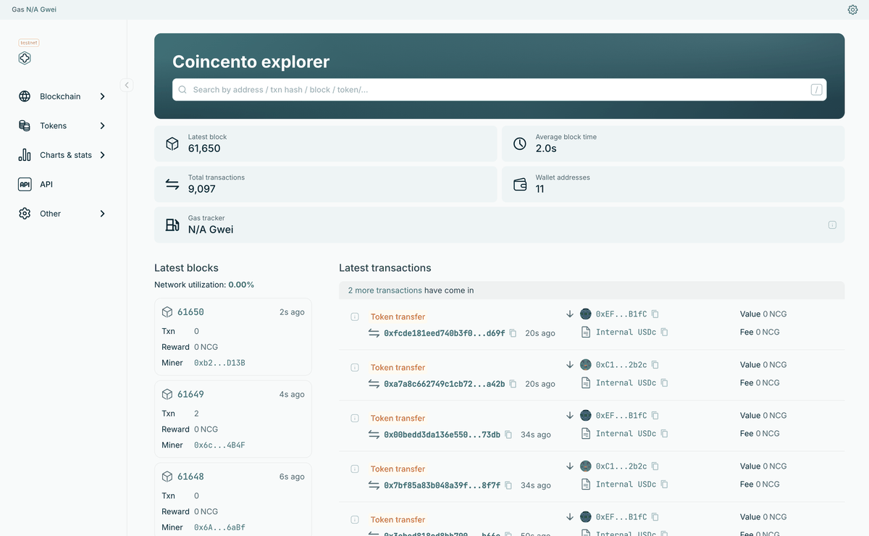Screen dimensions: 869x536
Task: Load the 2 more transactions link
Action: (x=385, y=290)
